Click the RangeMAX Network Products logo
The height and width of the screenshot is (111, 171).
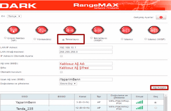click(96, 6)
